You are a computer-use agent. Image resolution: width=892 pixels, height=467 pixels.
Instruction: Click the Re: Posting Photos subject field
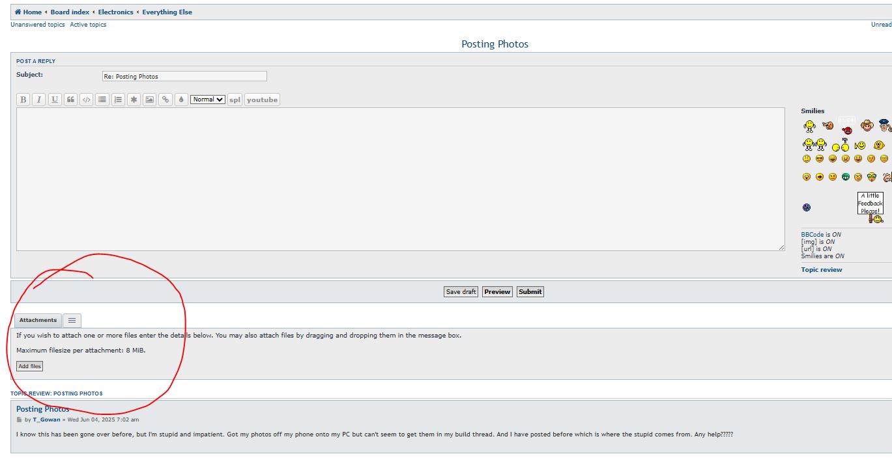[x=184, y=76]
